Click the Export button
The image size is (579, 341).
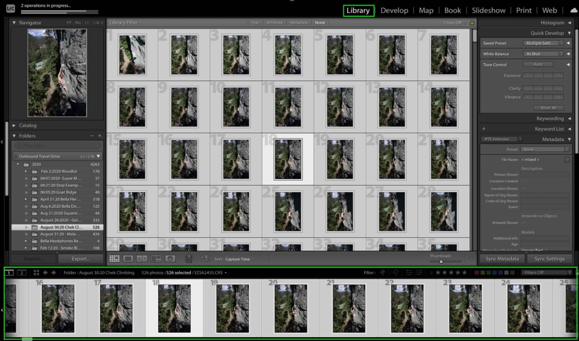point(80,259)
